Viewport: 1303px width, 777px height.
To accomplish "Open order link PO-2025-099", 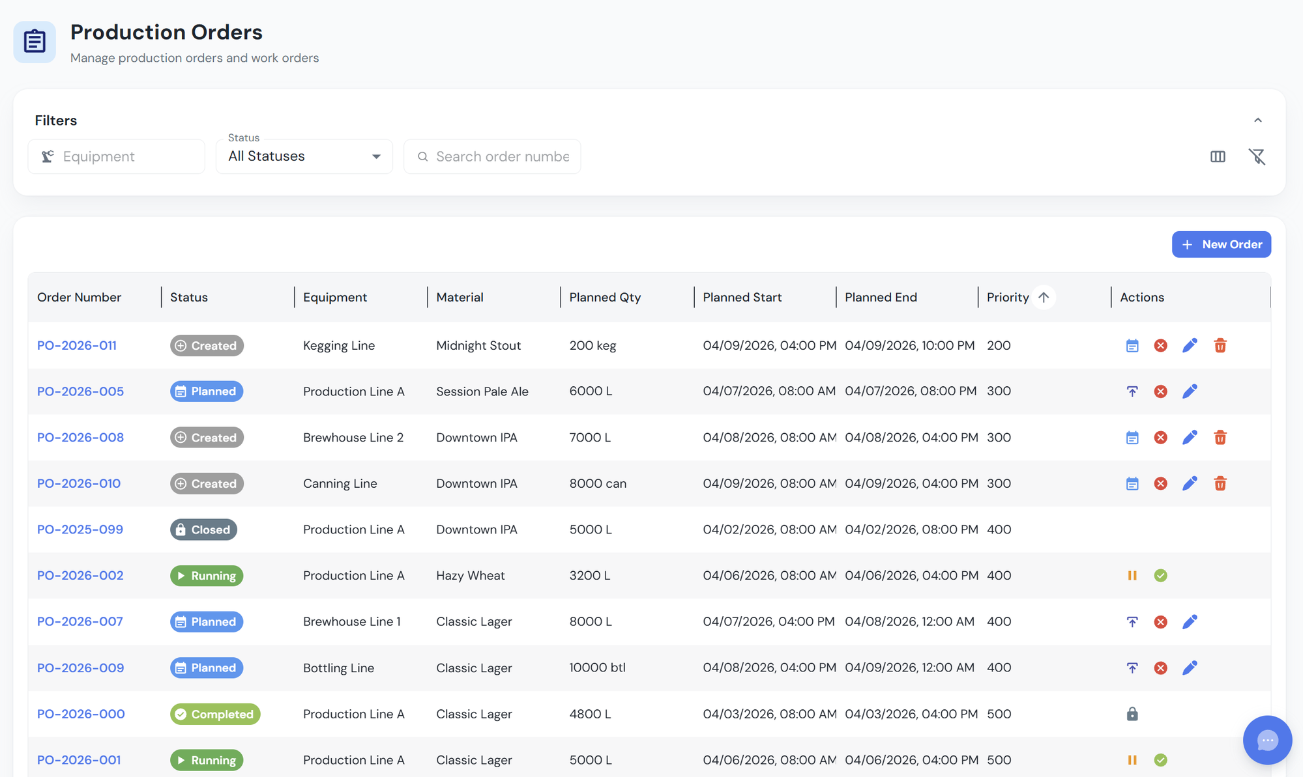I will point(80,530).
